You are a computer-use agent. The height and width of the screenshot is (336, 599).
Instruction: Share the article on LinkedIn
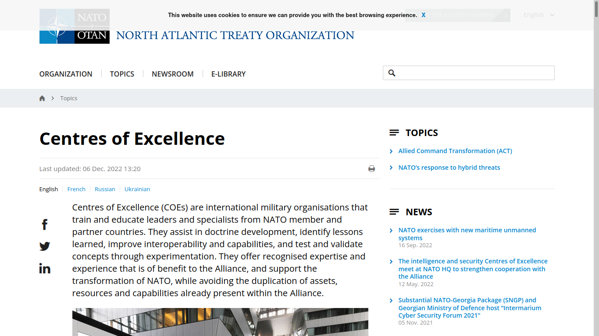45,268
